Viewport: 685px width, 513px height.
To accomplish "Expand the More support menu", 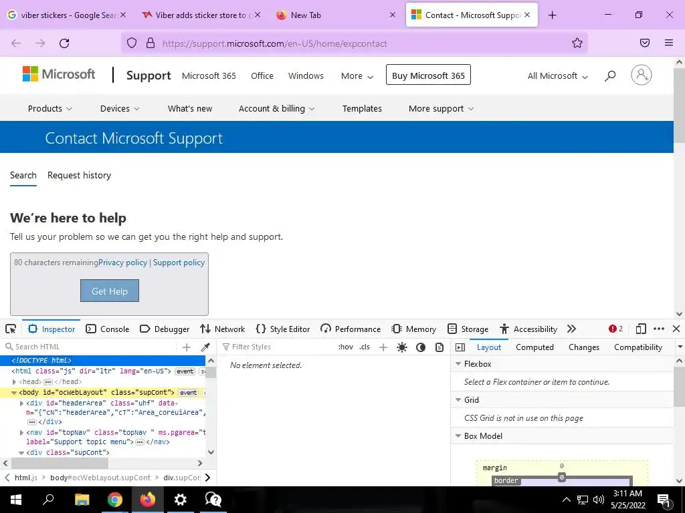I will point(441,109).
